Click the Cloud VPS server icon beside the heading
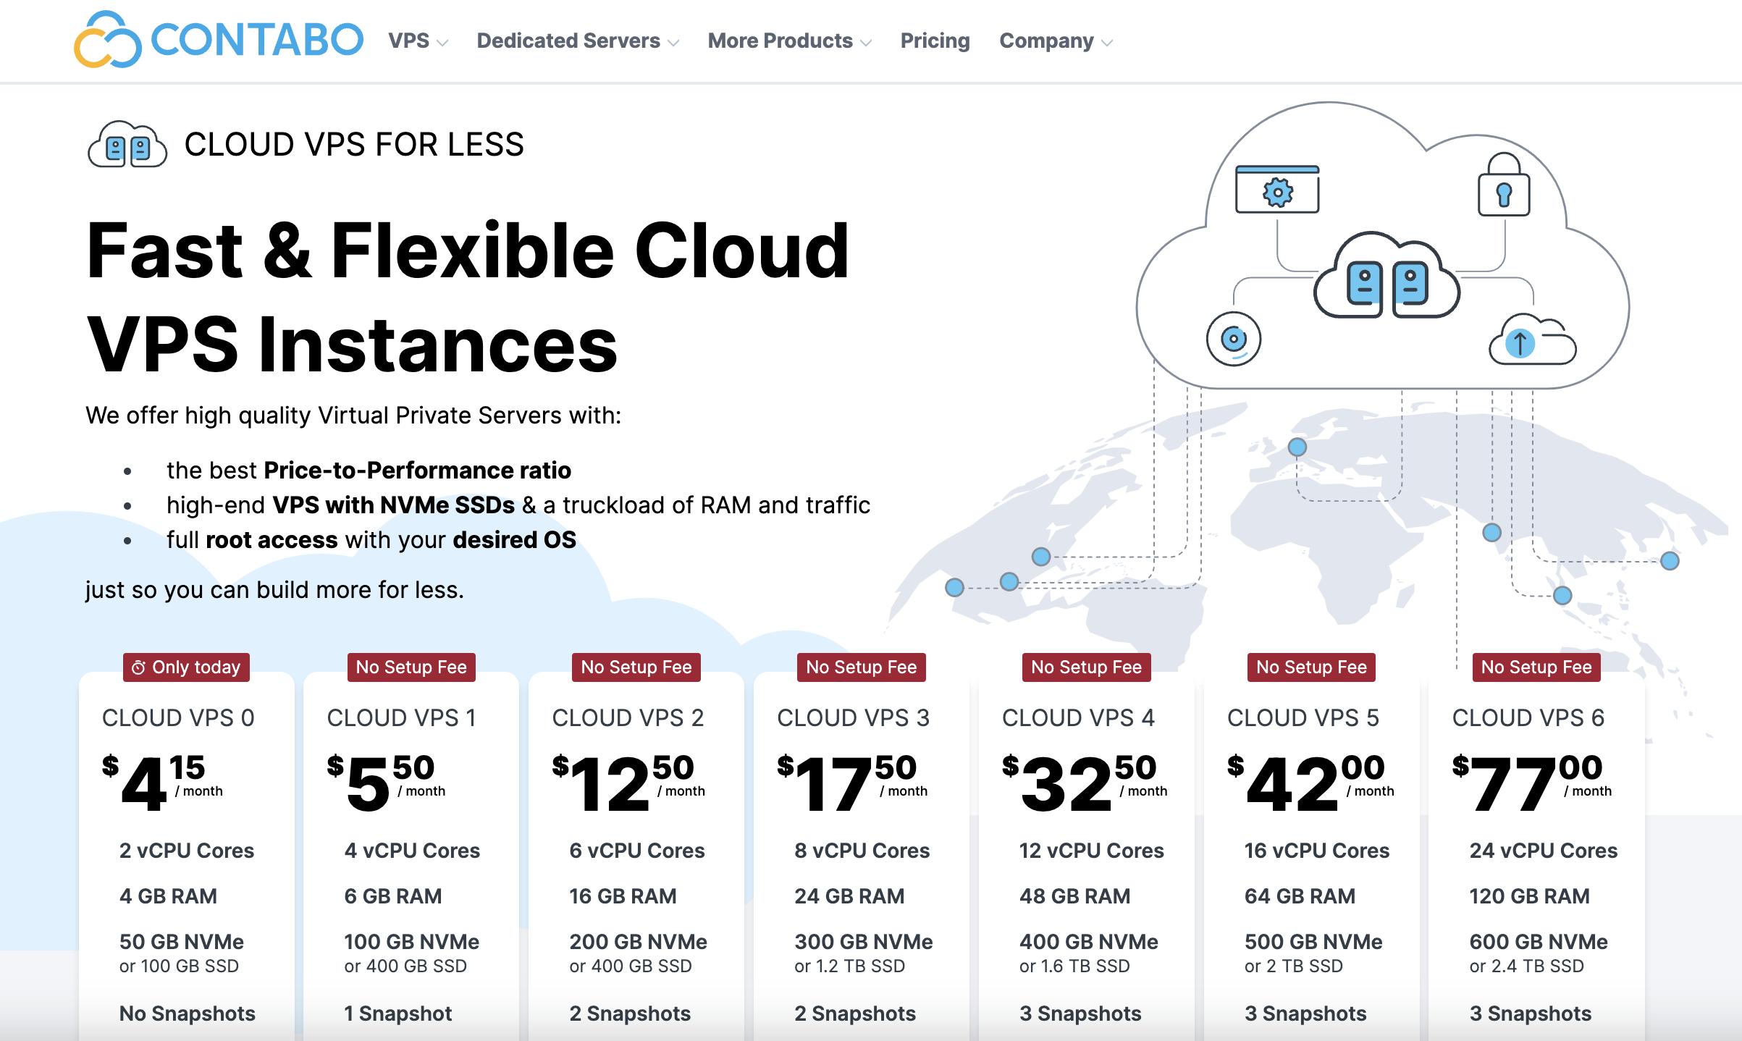The image size is (1742, 1041). [127, 145]
